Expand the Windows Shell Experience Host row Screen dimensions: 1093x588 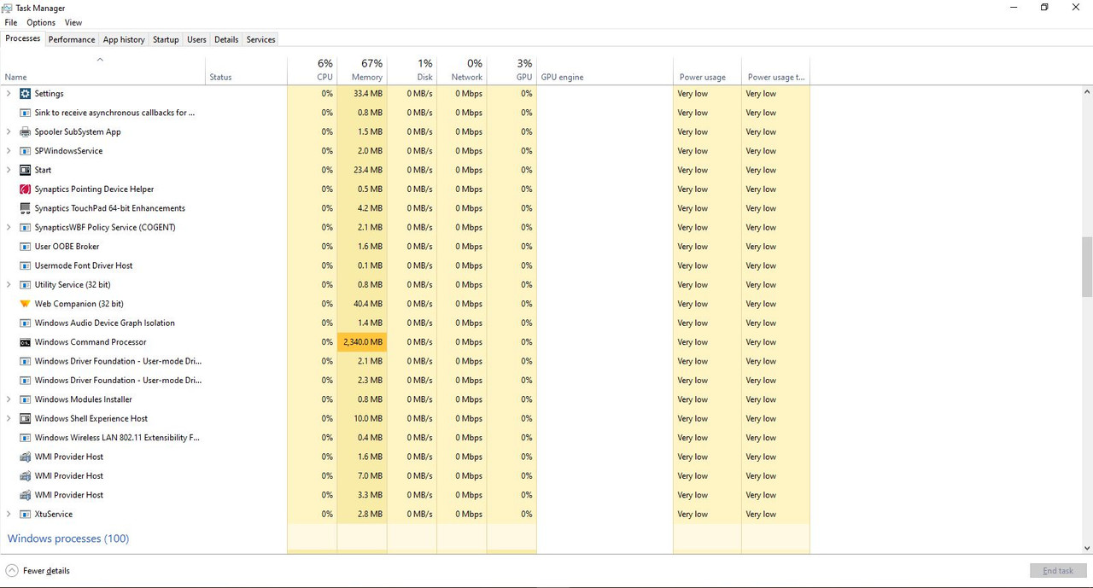[9, 419]
